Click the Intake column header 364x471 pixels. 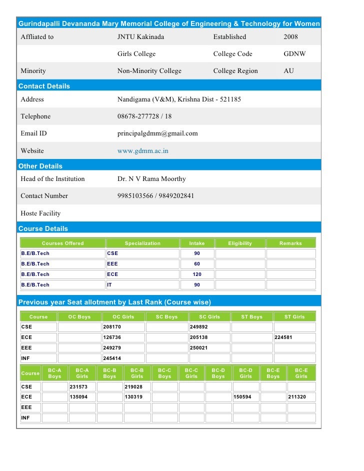coord(197,243)
